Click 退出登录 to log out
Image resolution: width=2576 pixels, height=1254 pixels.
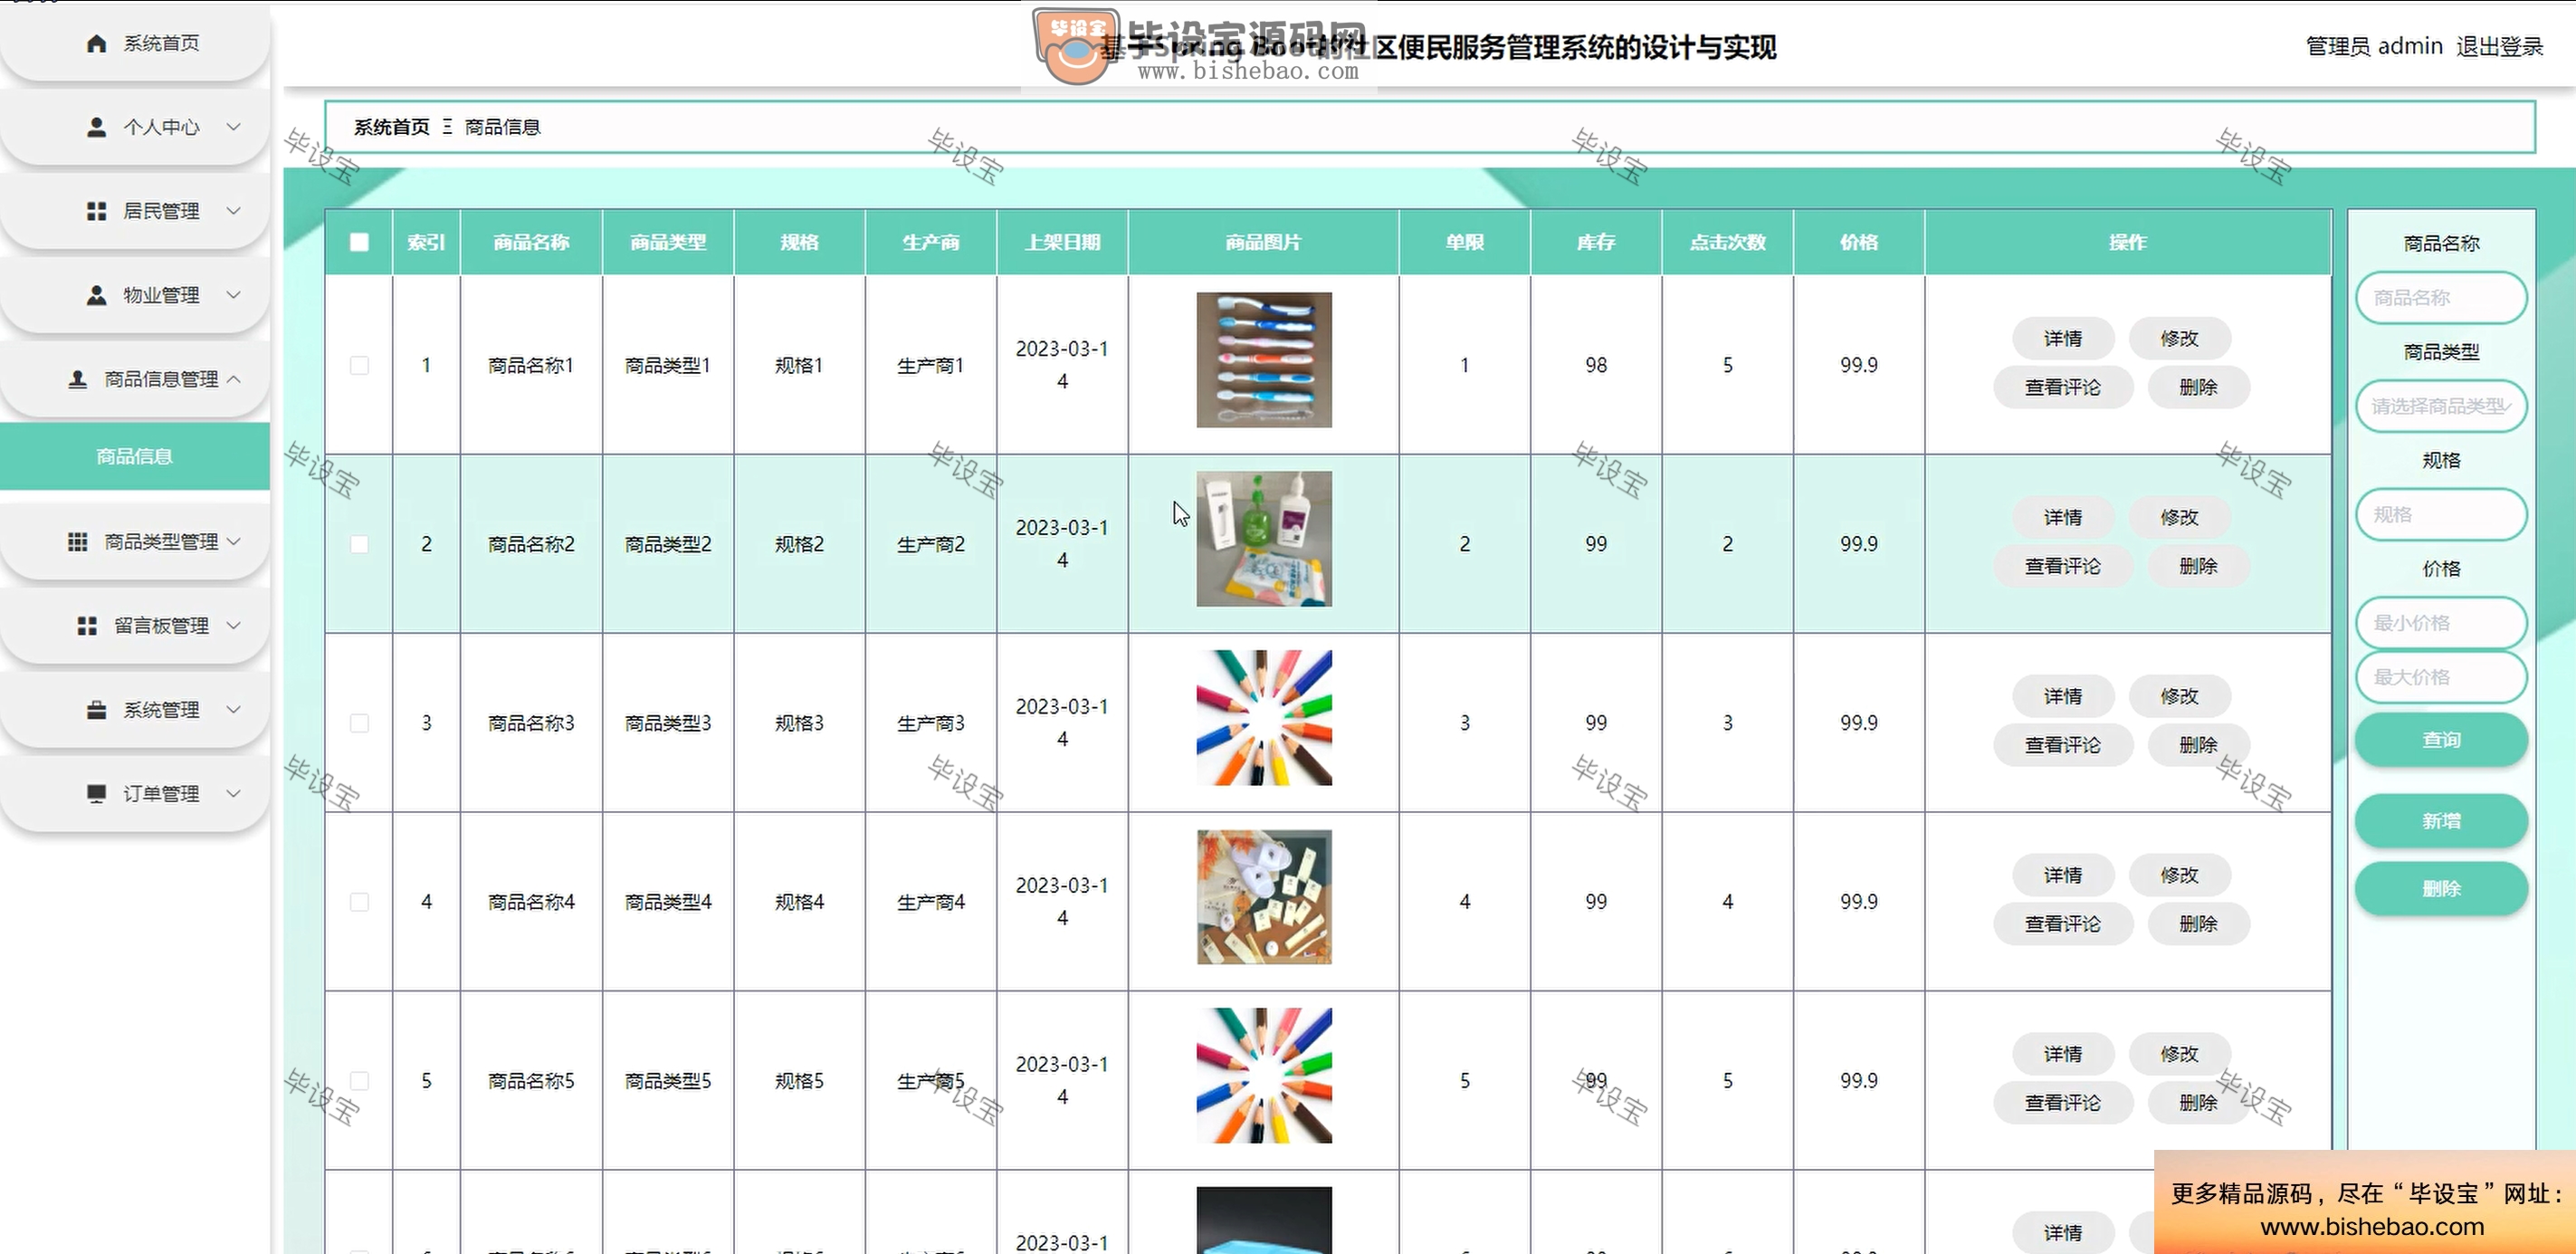click(2499, 46)
